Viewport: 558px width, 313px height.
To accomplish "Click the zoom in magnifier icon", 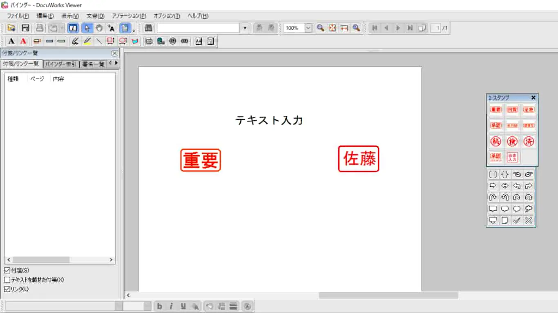I will 356,28.
